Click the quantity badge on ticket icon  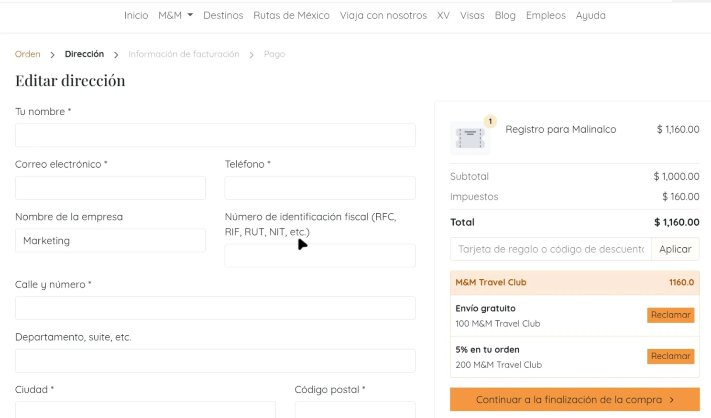point(490,121)
